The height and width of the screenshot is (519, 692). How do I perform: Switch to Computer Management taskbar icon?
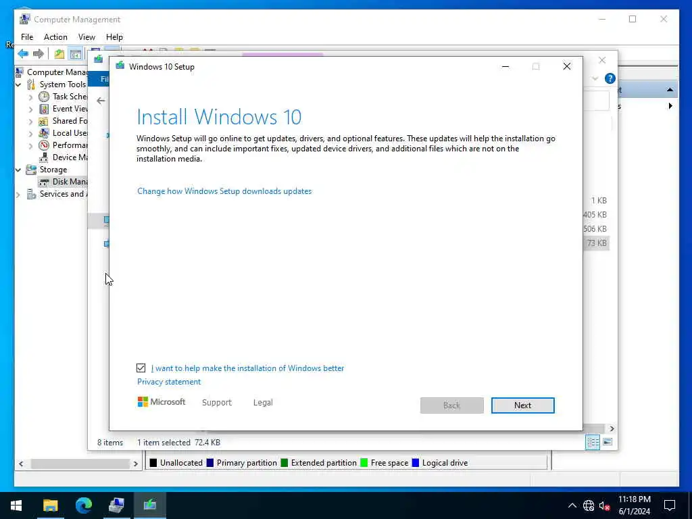click(116, 505)
